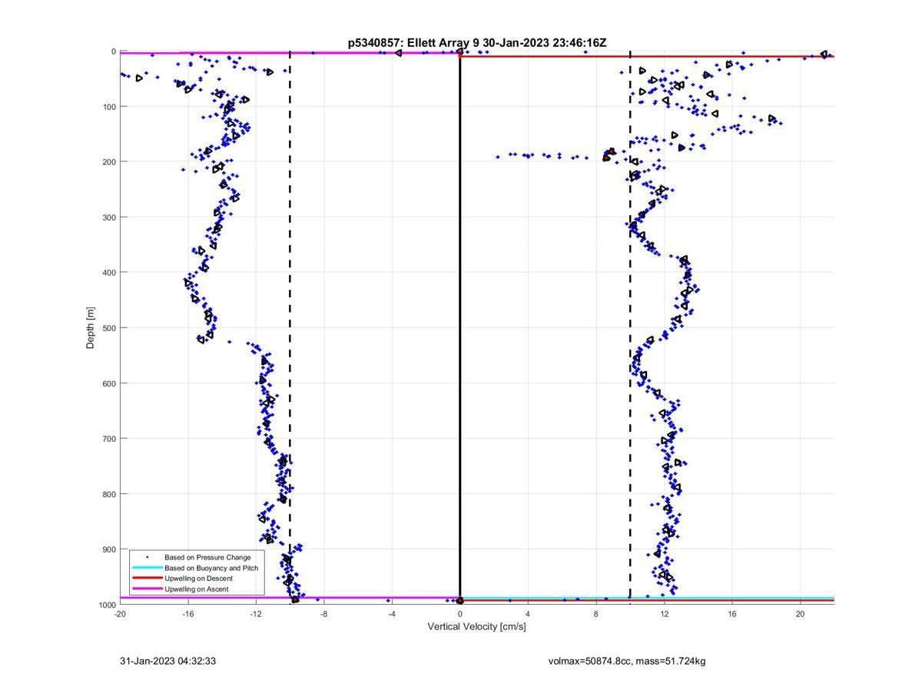
Task: Click the magenta line swatch in legend
Action: click(147, 589)
